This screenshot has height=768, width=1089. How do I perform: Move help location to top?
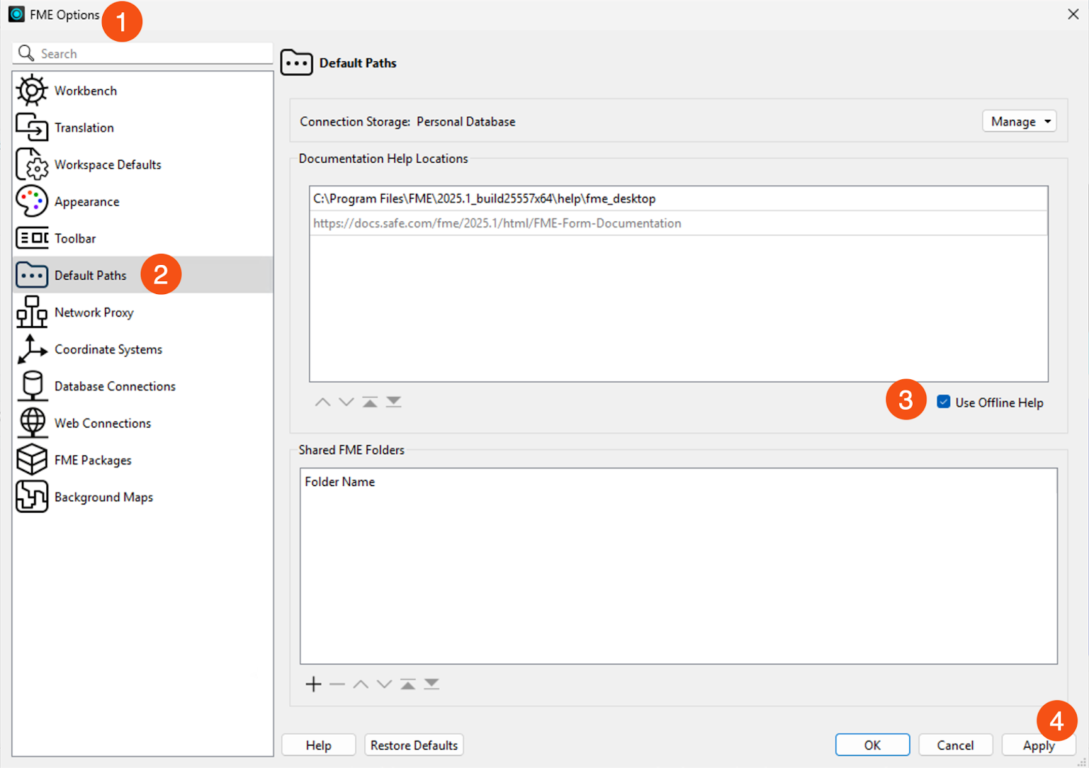pyautogui.click(x=370, y=402)
